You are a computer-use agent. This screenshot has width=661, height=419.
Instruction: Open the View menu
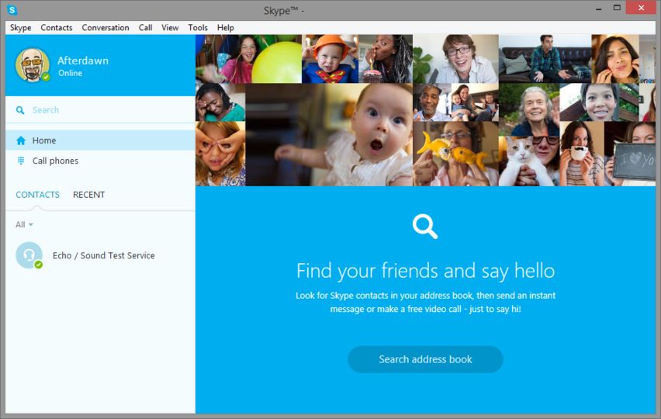point(170,28)
